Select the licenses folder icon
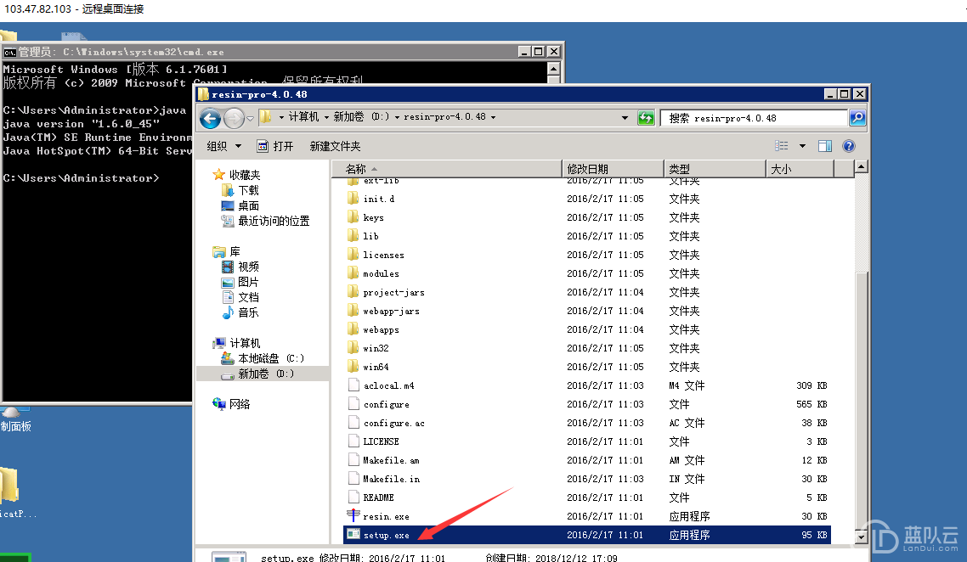 tap(353, 255)
